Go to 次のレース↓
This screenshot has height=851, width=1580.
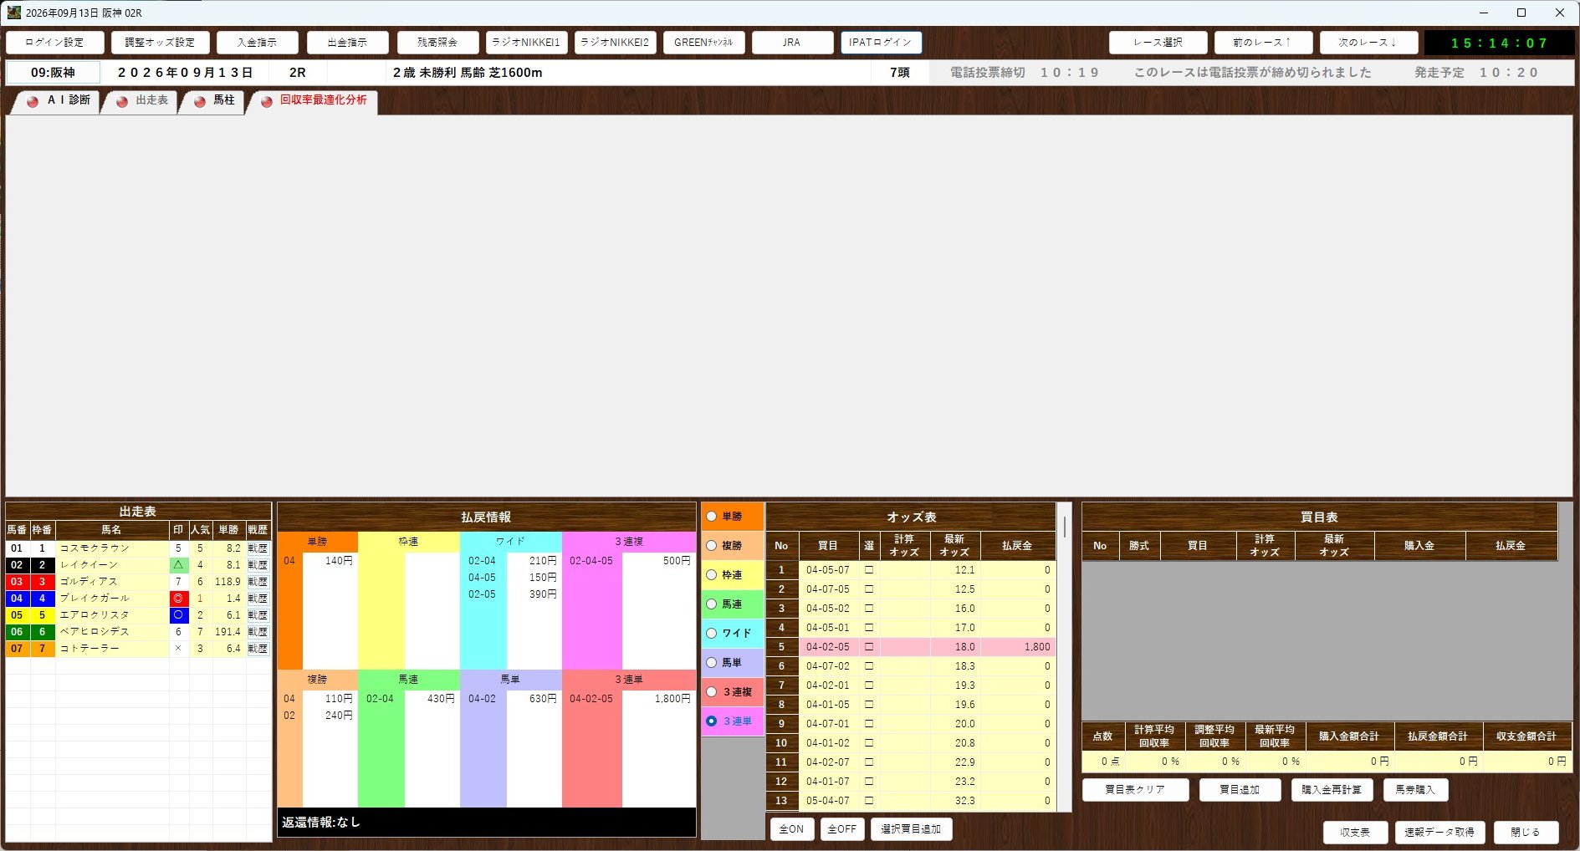[1368, 43]
